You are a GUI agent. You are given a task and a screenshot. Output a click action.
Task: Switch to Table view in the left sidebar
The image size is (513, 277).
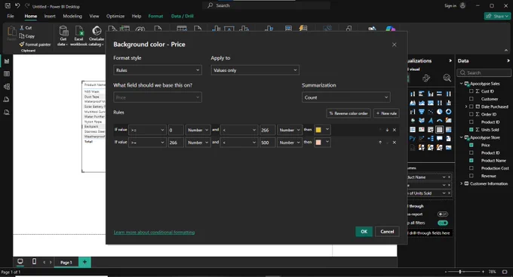pyautogui.click(x=7, y=74)
